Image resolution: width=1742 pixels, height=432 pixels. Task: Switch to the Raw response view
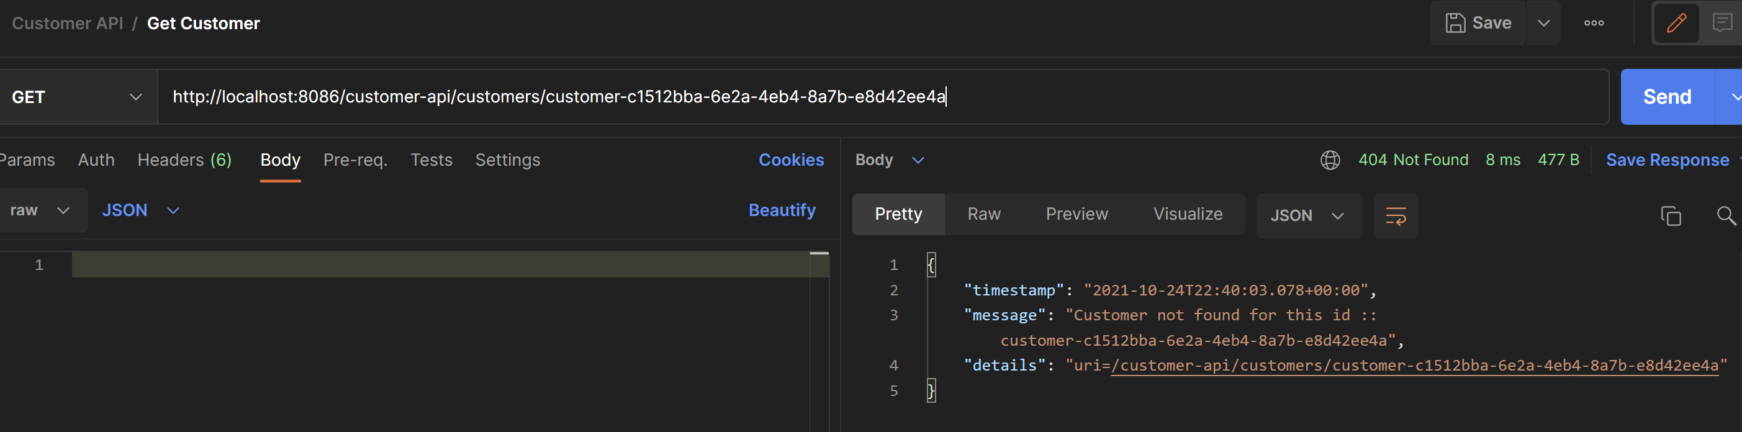[984, 214]
